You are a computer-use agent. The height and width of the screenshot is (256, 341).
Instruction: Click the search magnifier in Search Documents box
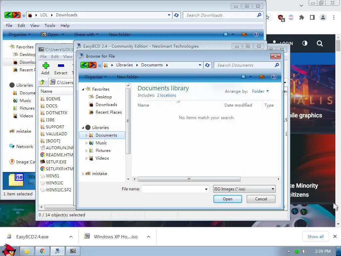pos(277,65)
